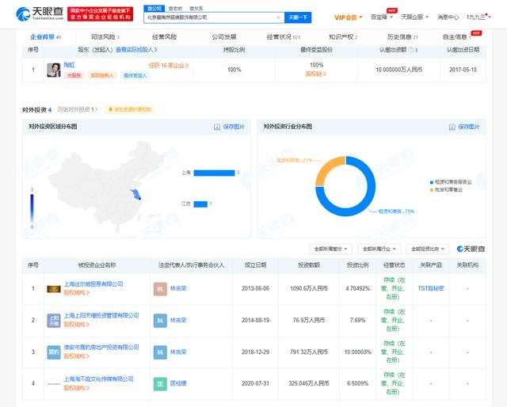Switch to 知识产权 tab
This screenshot has width=507, height=407.
tap(343, 37)
